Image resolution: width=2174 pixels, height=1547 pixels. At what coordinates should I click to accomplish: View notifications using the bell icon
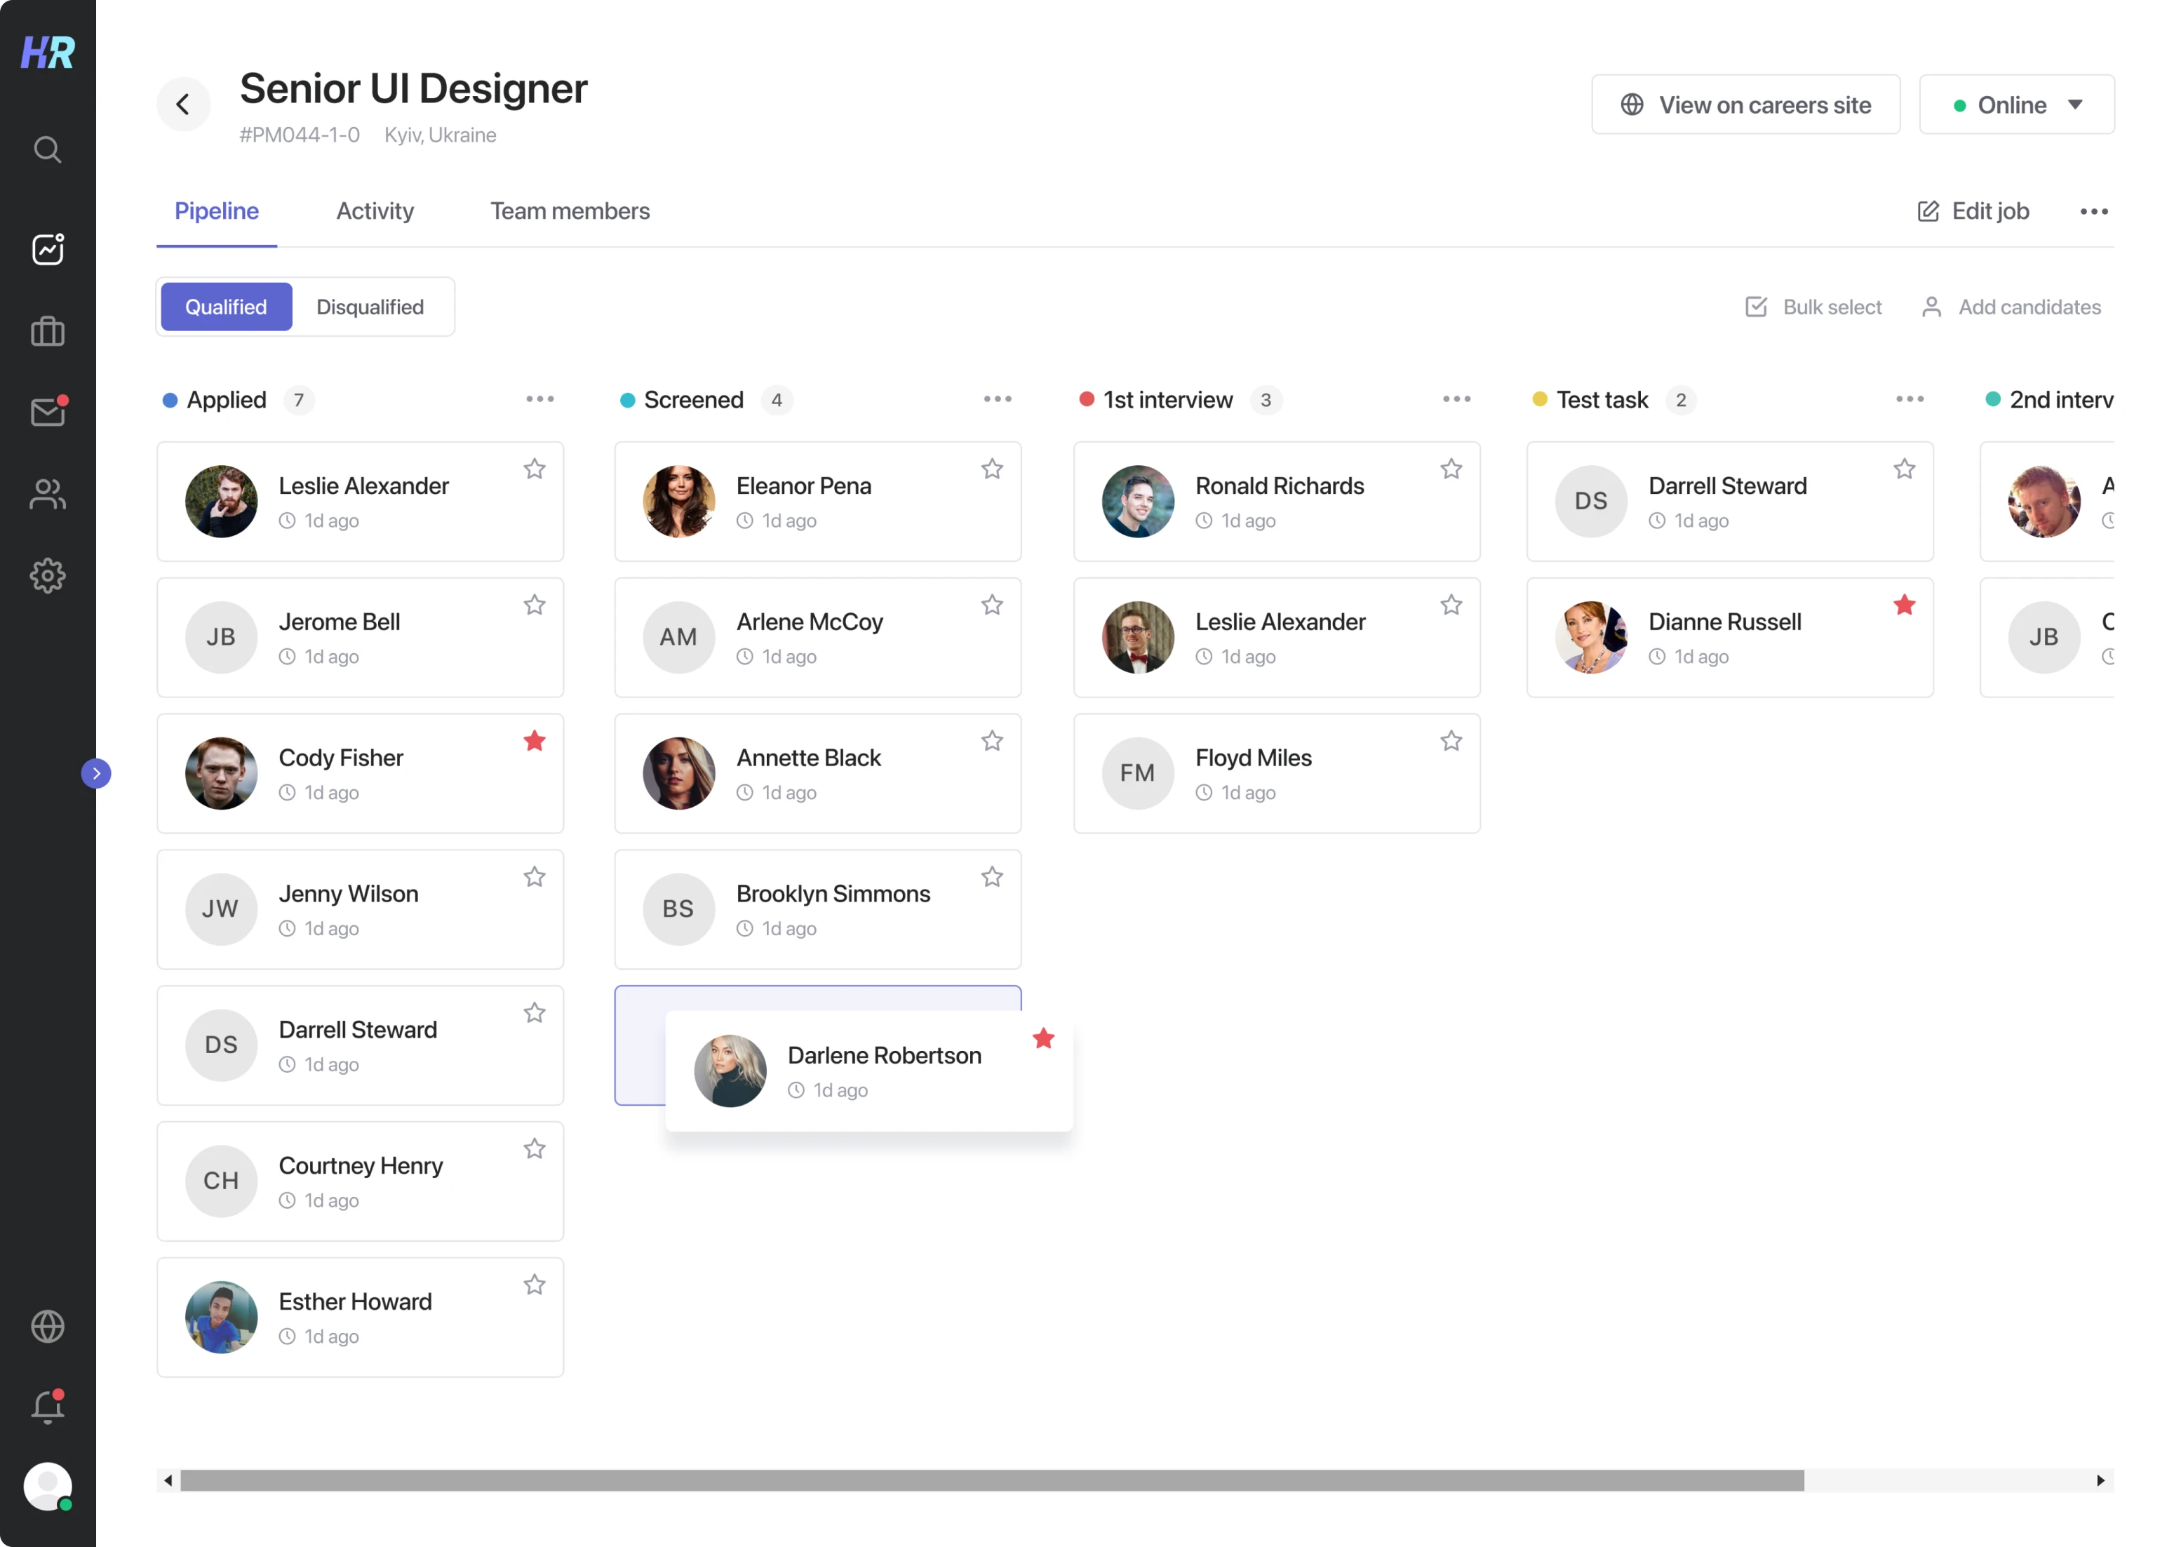click(47, 1407)
